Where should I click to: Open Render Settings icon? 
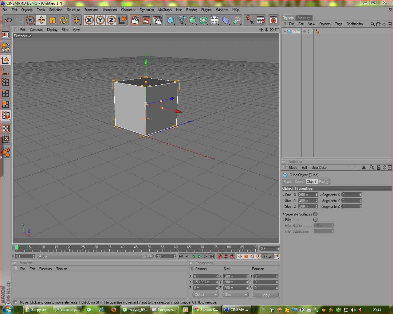[157, 20]
